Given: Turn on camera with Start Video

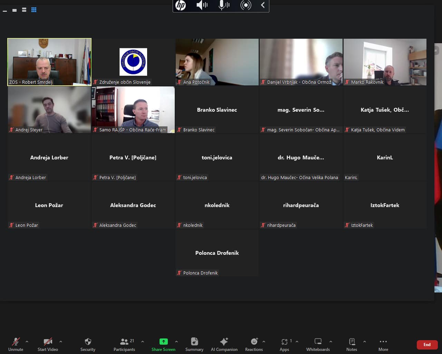Looking at the screenshot, I should pyautogui.click(x=48, y=342).
